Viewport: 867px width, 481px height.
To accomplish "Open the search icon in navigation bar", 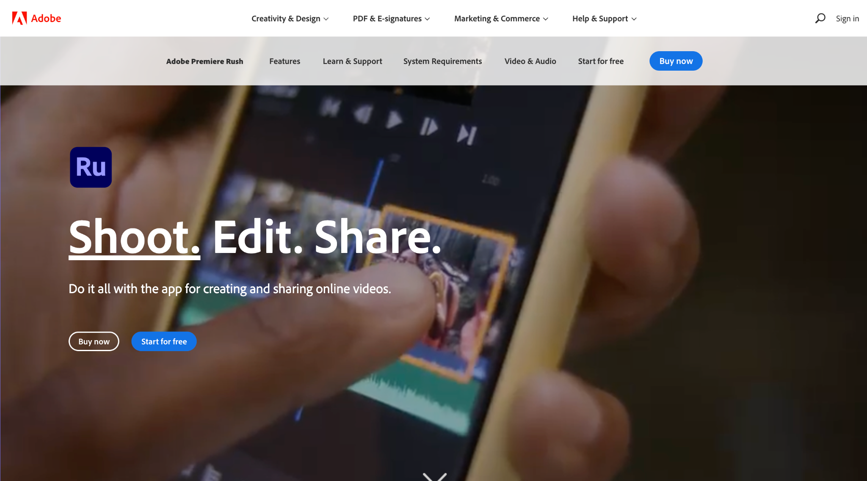I will point(820,18).
